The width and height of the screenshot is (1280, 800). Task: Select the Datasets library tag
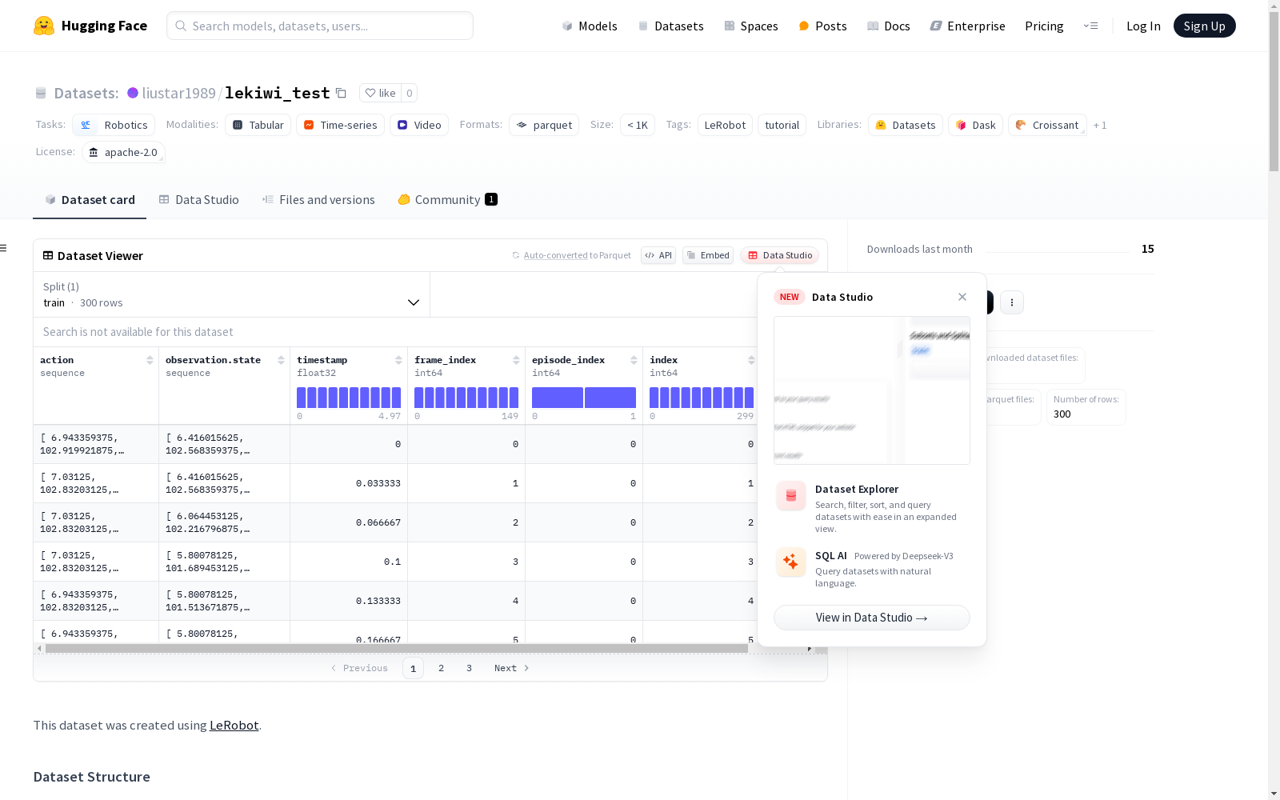click(x=906, y=125)
